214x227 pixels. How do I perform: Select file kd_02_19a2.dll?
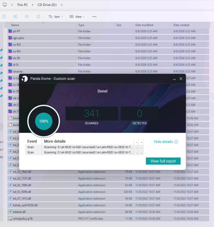pyautogui.click(x=108, y=172)
